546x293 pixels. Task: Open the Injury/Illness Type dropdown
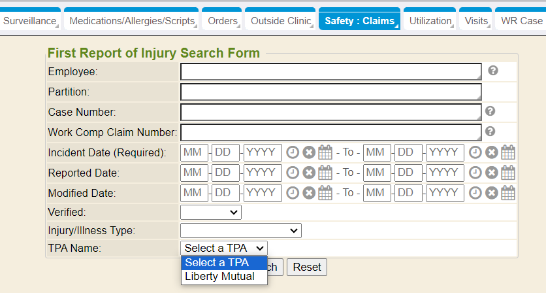[240, 231]
